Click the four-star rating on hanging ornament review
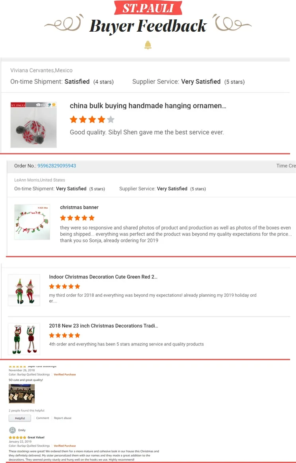The height and width of the screenshot is (463, 296). coord(92,120)
